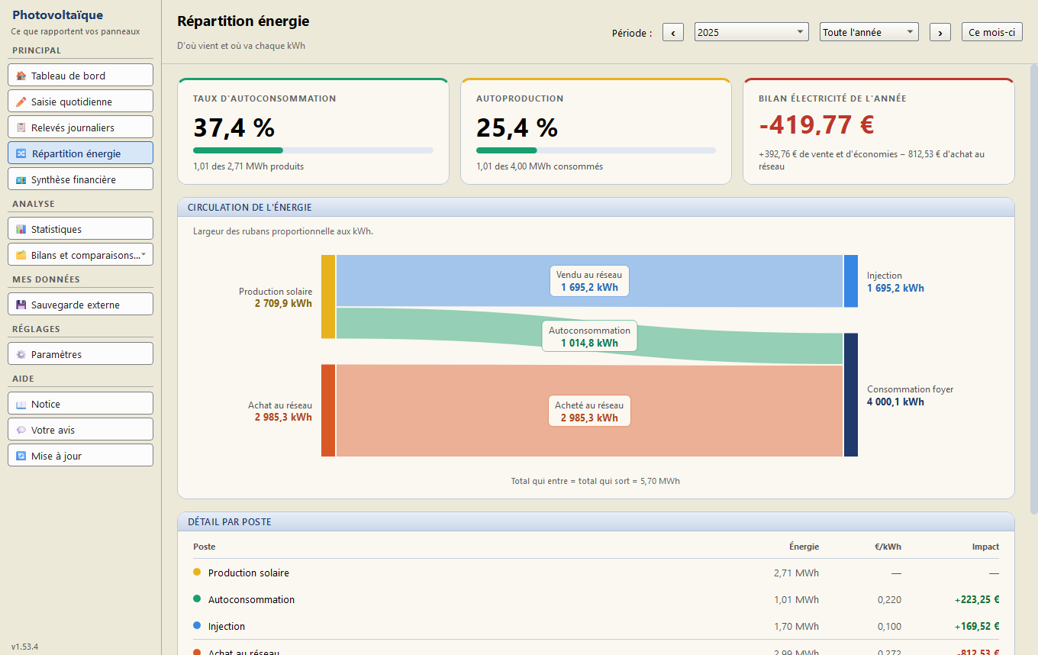Click the -419,77 € balance value
The height and width of the screenshot is (655, 1038).
click(817, 124)
